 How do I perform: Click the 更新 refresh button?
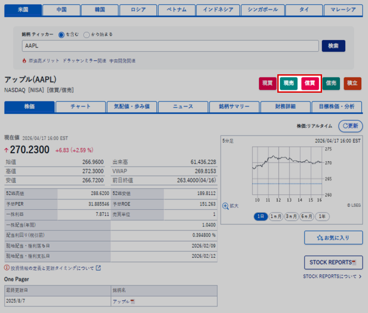[x=350, y=126]
